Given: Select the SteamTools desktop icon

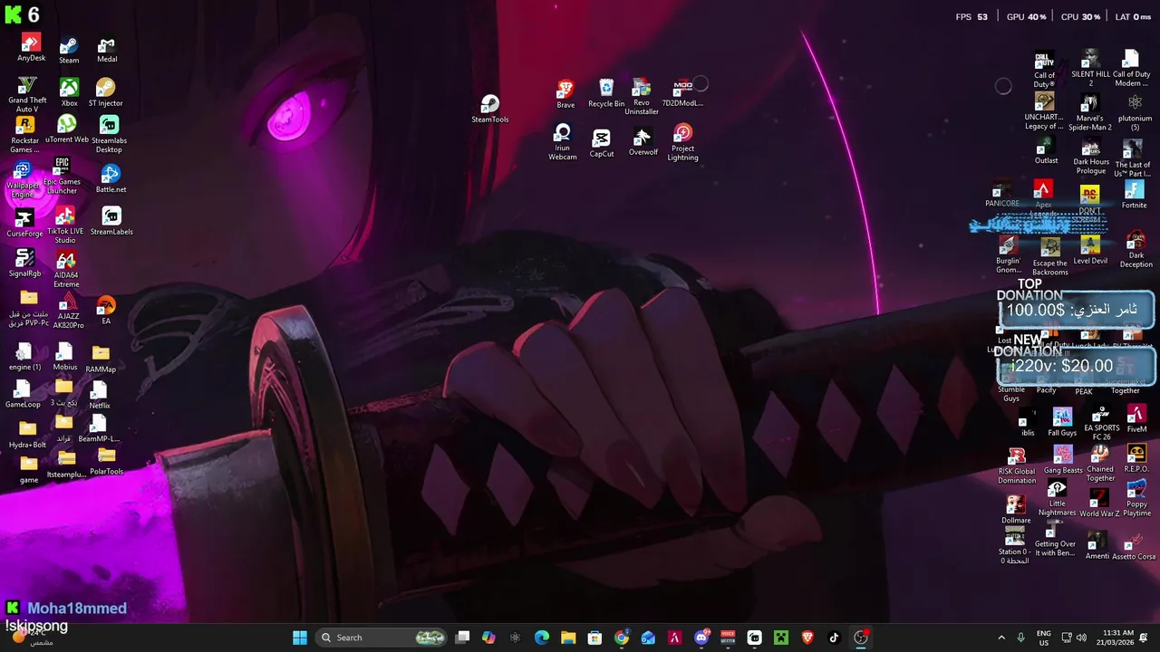Looking at the screenshot, I should coord(490,110).
